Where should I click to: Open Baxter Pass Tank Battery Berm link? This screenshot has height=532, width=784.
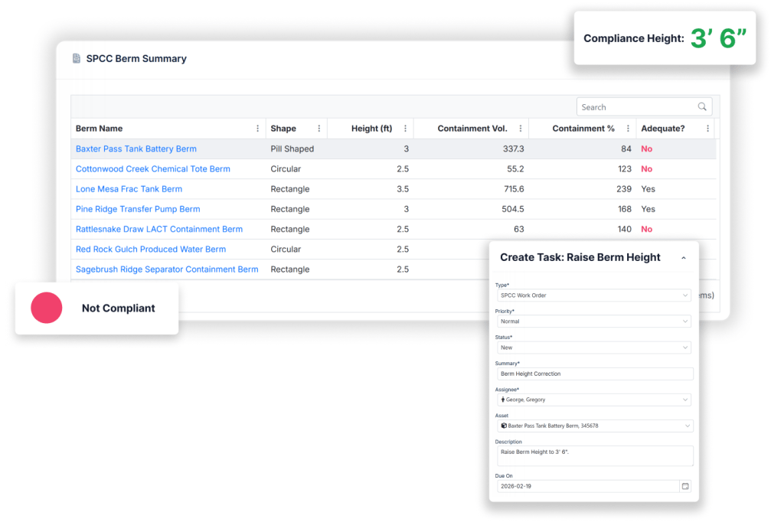[x=136, y=149]
